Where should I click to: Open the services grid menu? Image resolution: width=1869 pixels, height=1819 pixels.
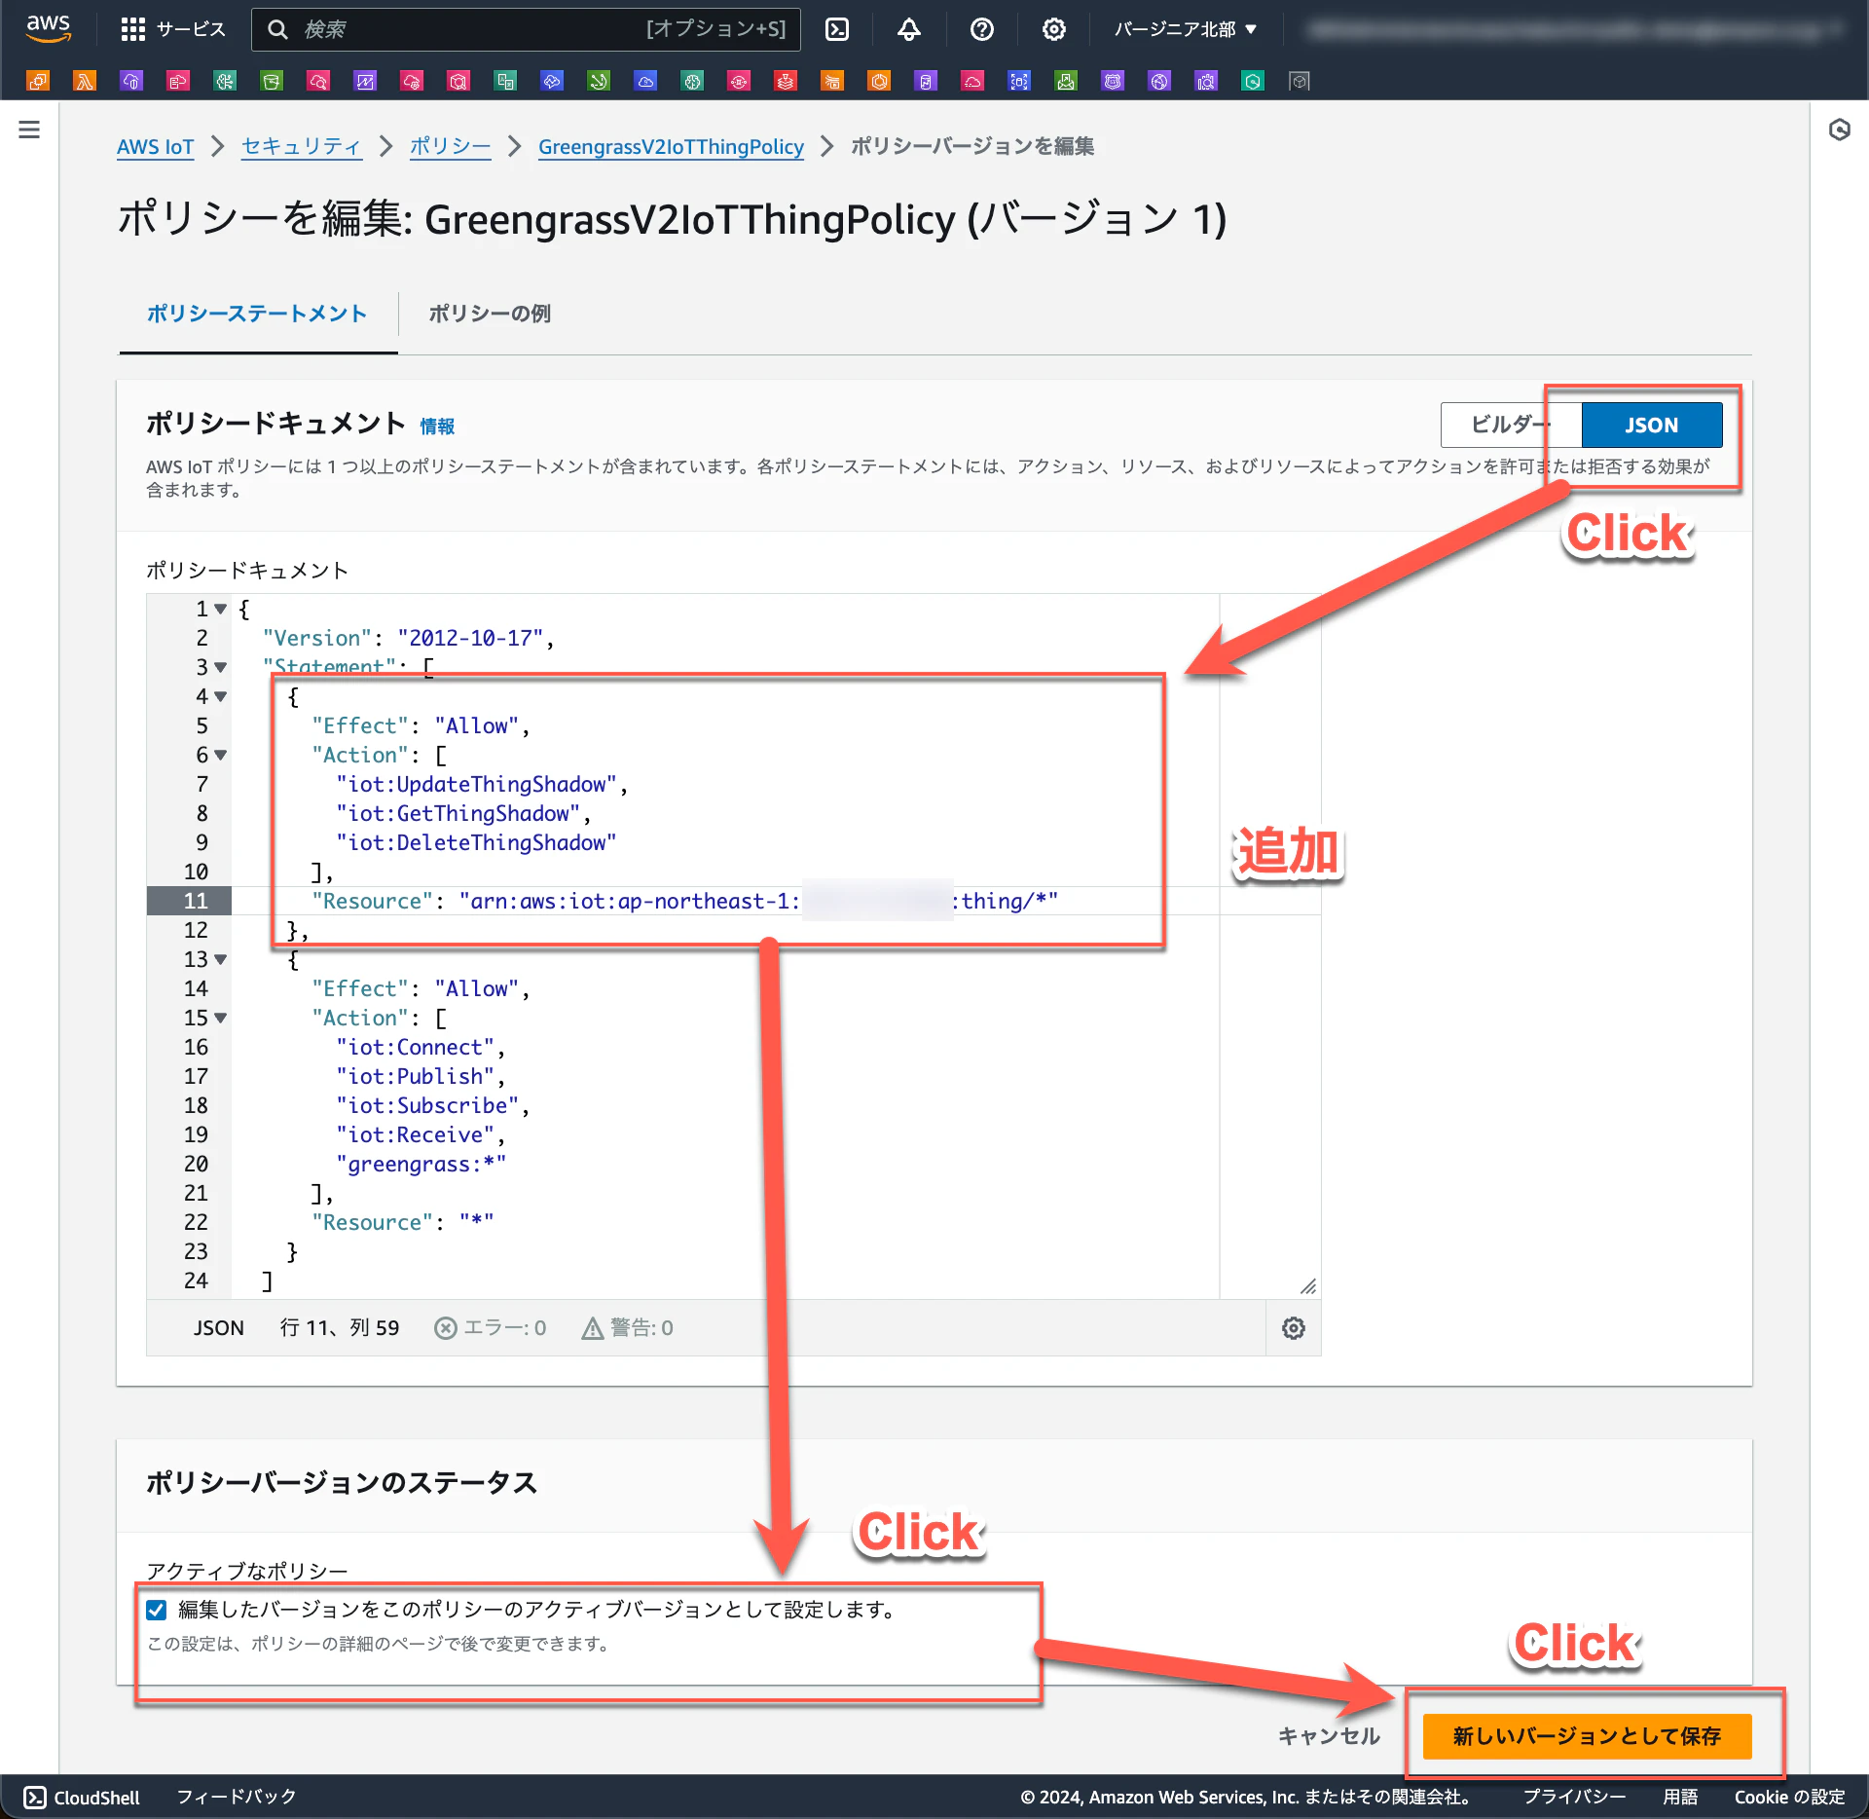132,29
